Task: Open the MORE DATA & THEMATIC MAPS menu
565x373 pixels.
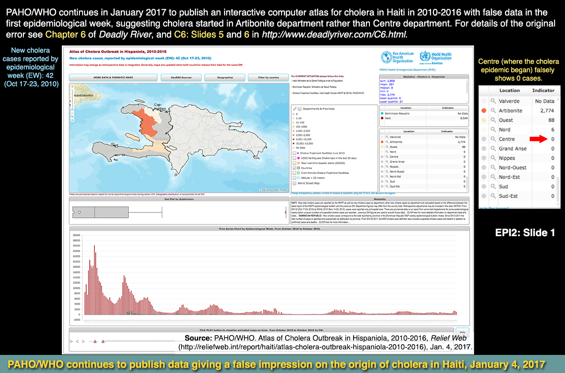Action: coord(113,78)
